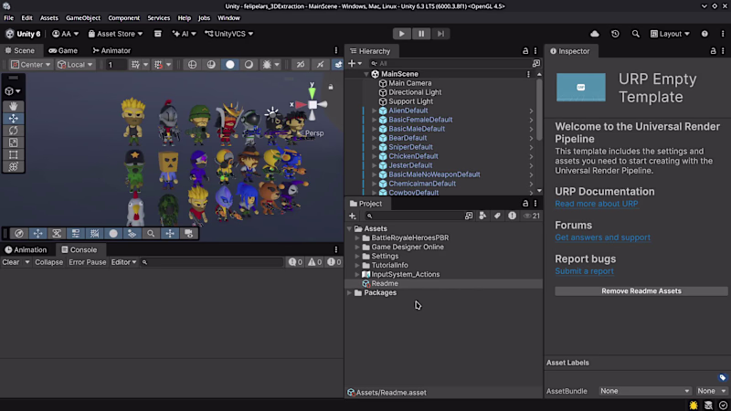This screenshot has height=411, width=731.
Task: Expand BattleRoyaleHeroesPBR folder
Action: pos(357,237)
